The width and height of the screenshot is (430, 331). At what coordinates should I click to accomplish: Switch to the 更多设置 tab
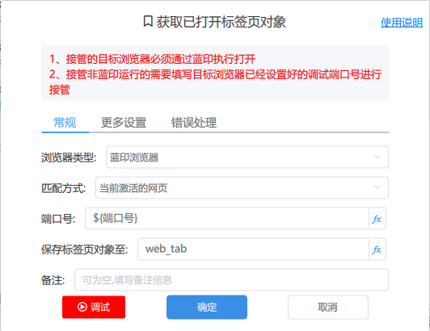(x=124, y=123)
